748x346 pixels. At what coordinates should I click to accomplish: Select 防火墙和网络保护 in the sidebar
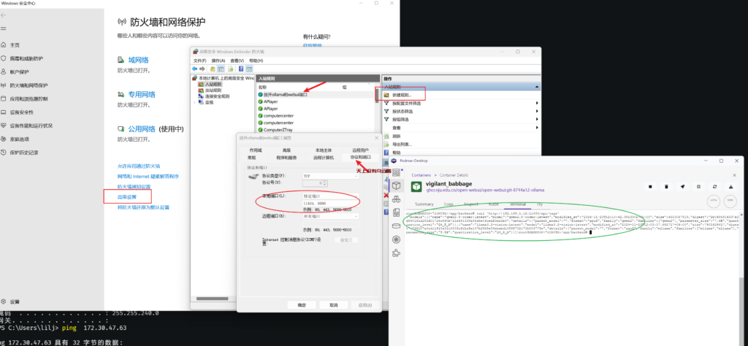(x=28, y=85)
